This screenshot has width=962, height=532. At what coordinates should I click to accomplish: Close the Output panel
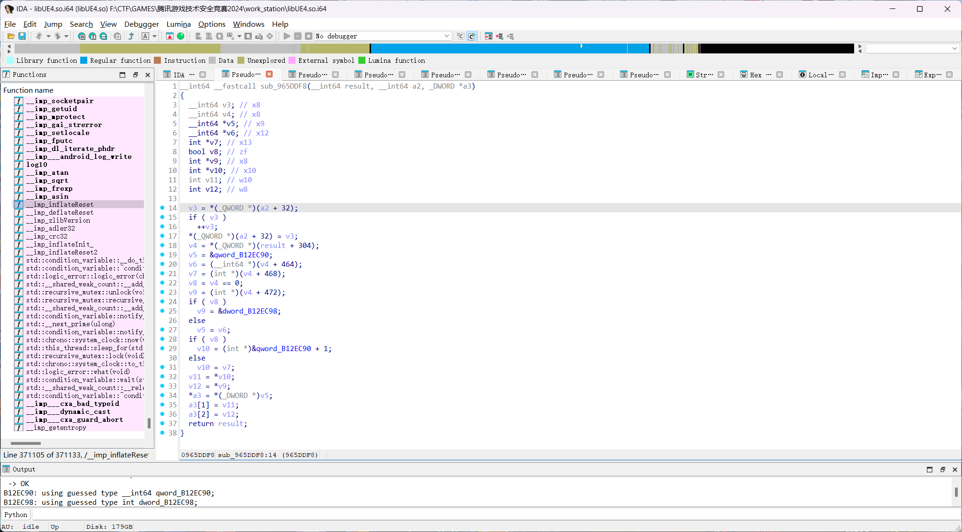(x=954, y=469)
